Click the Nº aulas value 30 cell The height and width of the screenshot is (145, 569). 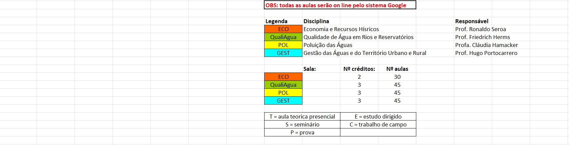pyautogui.click(x=397, y=77)
